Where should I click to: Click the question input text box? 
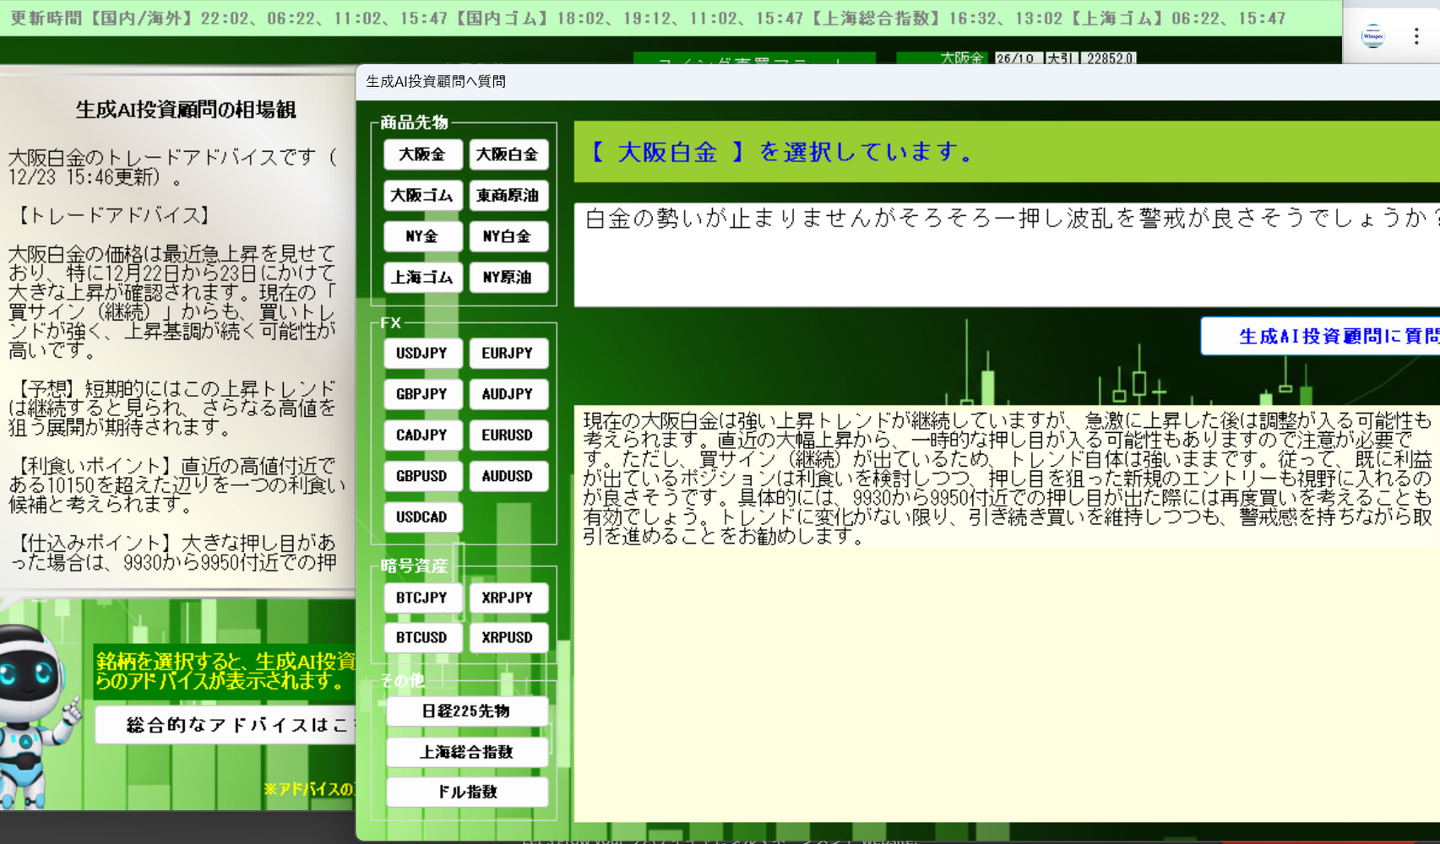pyautogui.click(x=1007, y=254)
